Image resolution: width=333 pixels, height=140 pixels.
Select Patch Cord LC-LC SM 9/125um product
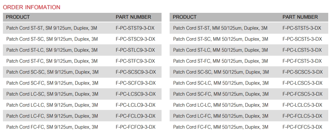click(52, 105)
